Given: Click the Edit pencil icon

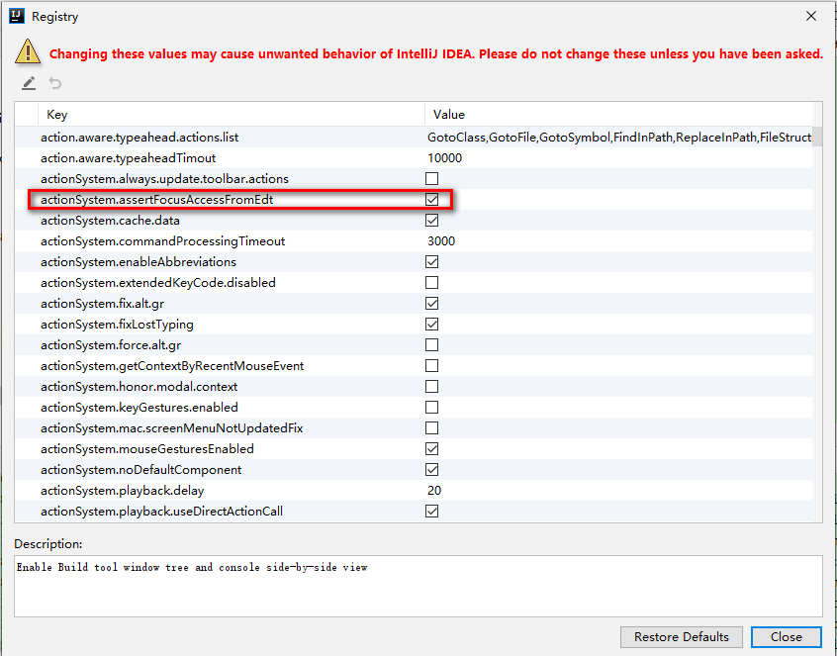Looking at the screenshot, I should point(29,83).
